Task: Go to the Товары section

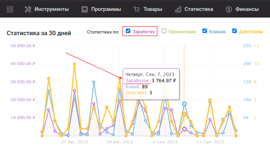Action: click(153, 9)
